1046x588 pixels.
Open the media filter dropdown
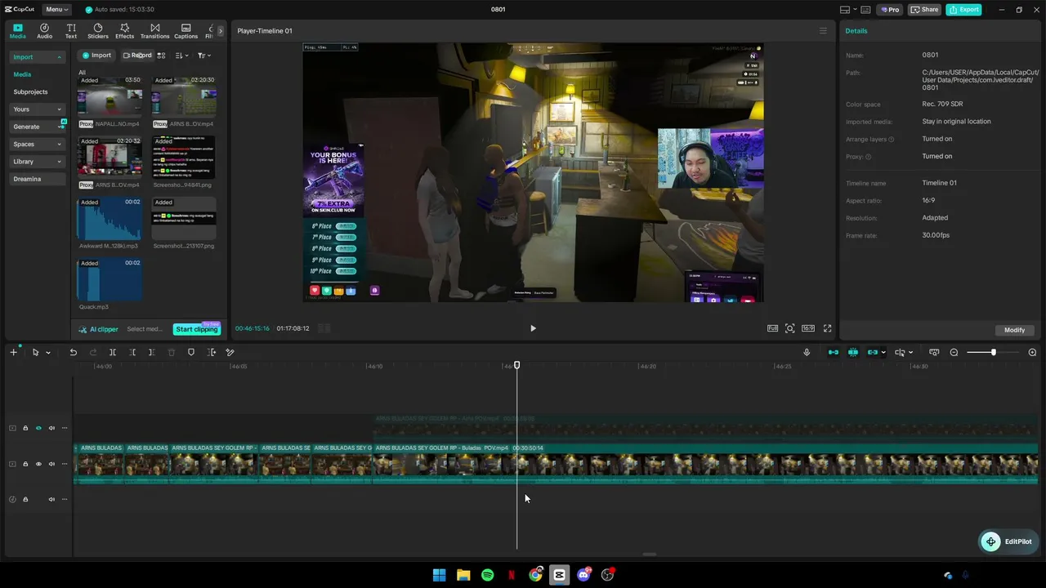click(204, 56)
